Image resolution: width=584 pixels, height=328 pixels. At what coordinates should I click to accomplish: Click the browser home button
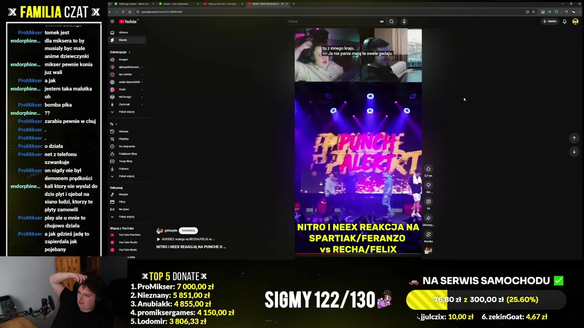(130, 12)
